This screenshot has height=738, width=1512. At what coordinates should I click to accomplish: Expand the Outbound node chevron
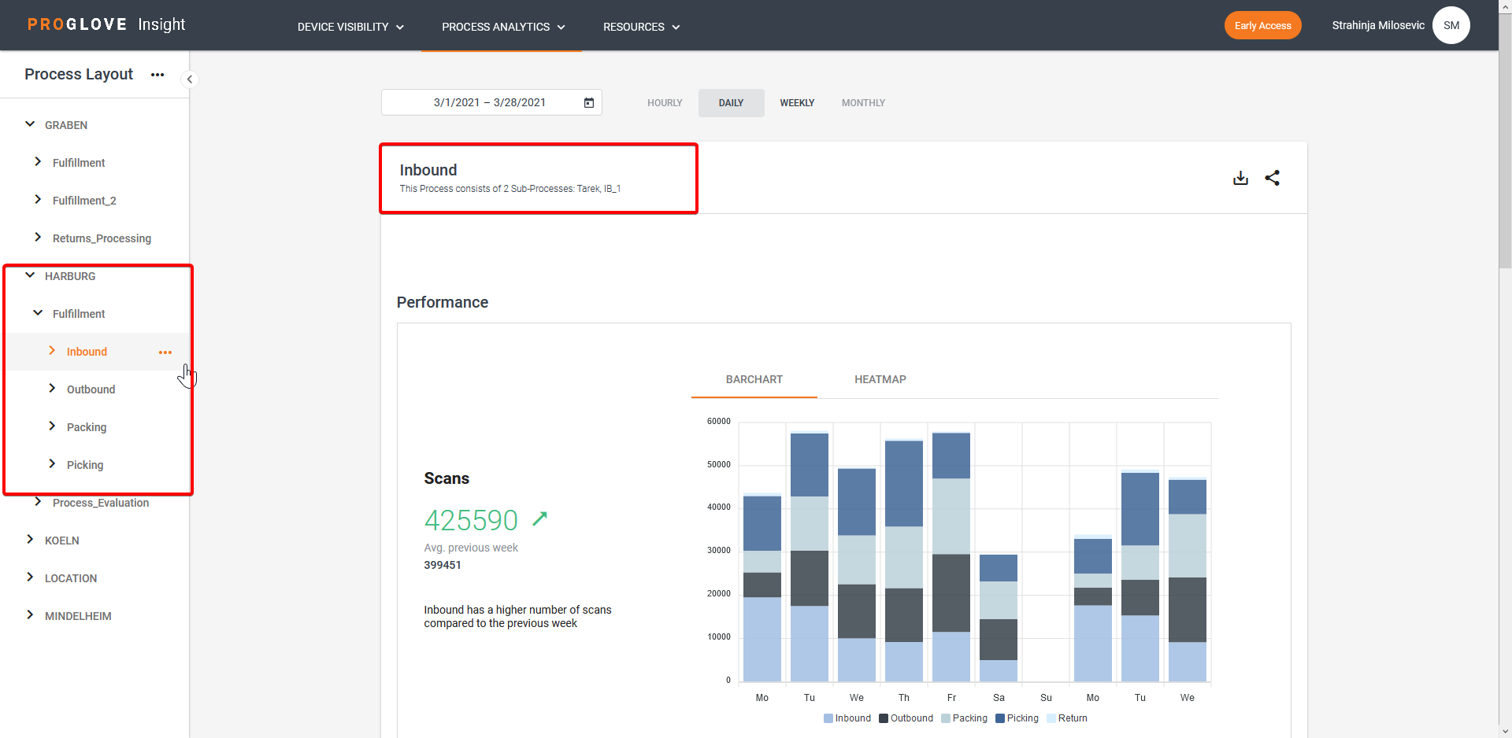click(52, 389)
